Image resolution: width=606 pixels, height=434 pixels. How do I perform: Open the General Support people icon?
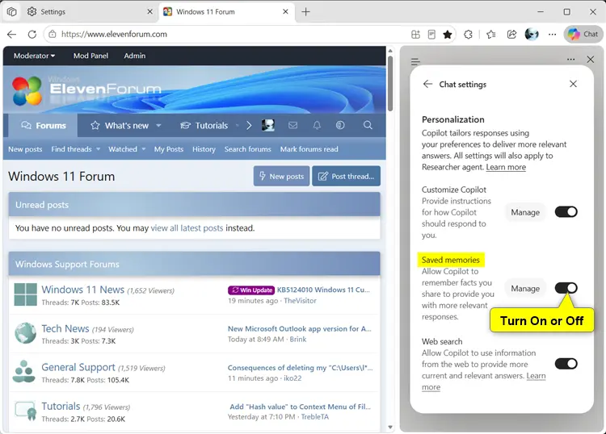point(24,371)
